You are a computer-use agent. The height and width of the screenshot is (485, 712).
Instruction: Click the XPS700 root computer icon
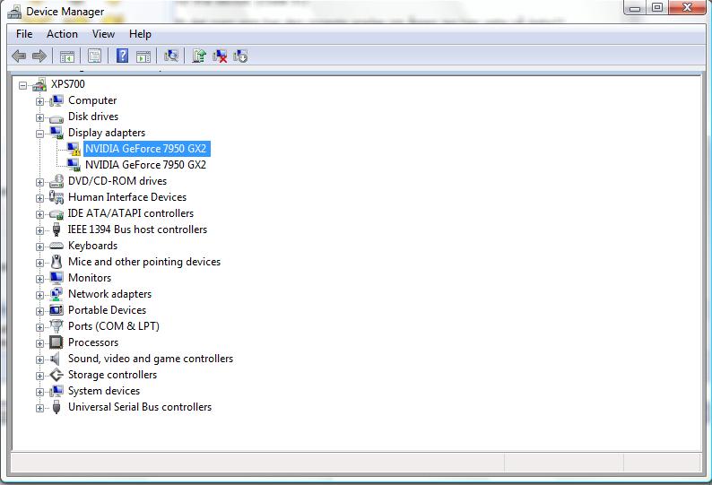click(x=39, y=84)
